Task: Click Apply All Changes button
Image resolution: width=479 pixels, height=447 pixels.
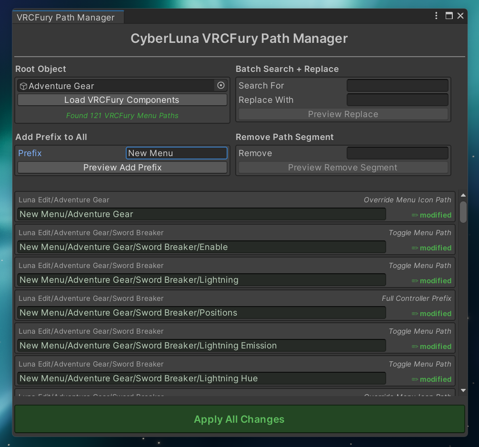Action: [x=239, y=419]
